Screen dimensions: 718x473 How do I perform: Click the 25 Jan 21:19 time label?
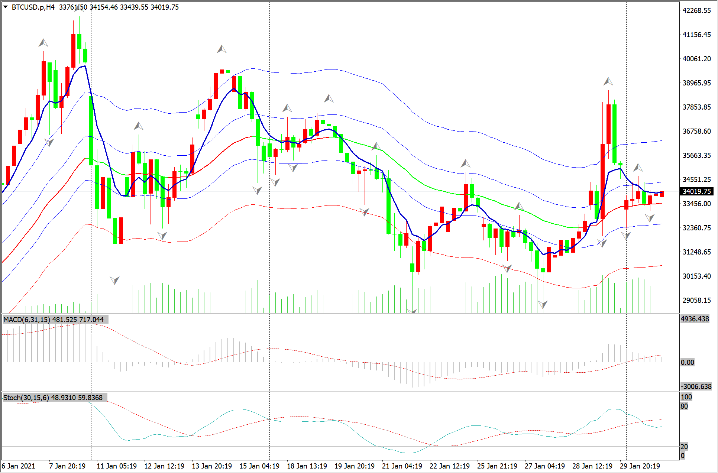(x=497, y=466)
